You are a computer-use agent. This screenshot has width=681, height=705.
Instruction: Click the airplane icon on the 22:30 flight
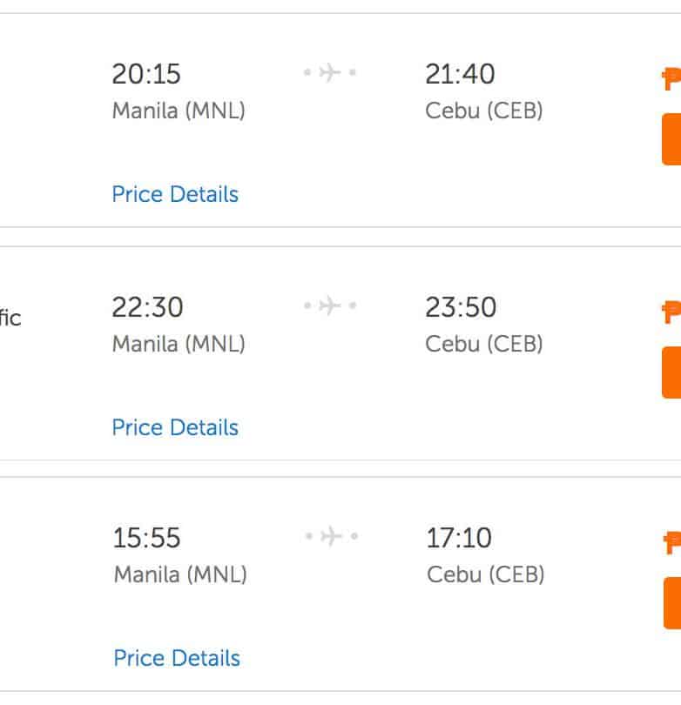[329, 305]
